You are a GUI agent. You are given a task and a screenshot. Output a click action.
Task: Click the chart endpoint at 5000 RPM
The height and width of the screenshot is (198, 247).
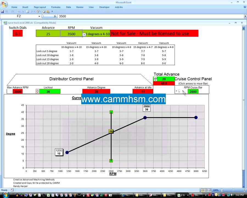[196, 117]
